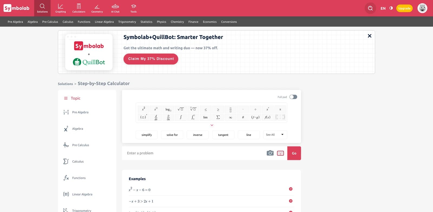Insert matrix template from keypad
Image resolution: width=433 pixels, height=212 pixels.
(280, 117)
